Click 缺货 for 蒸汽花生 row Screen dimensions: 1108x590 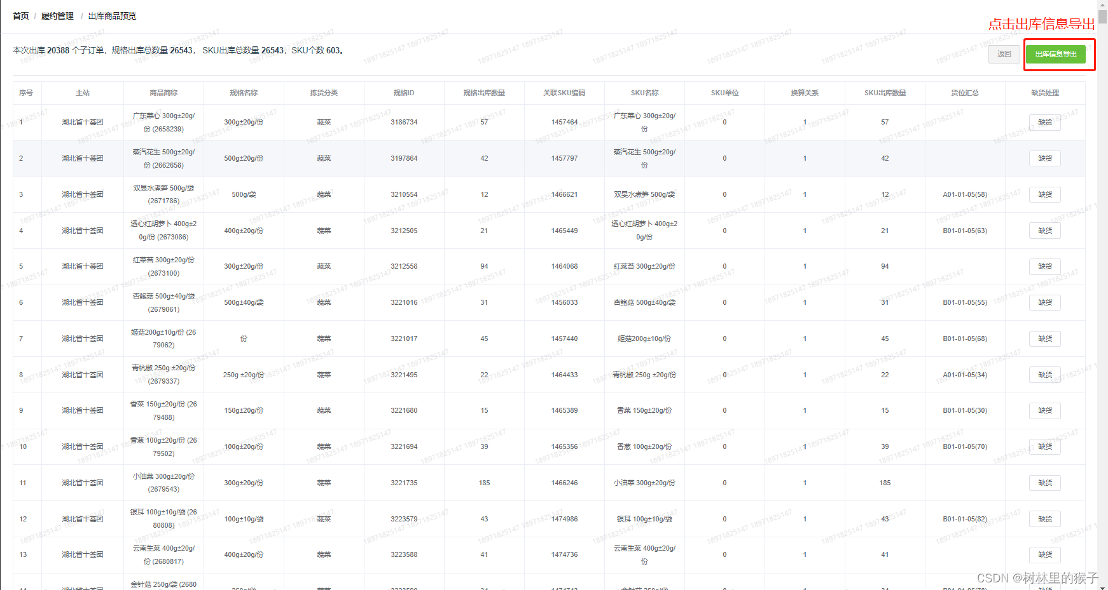tap(1045, 158)
